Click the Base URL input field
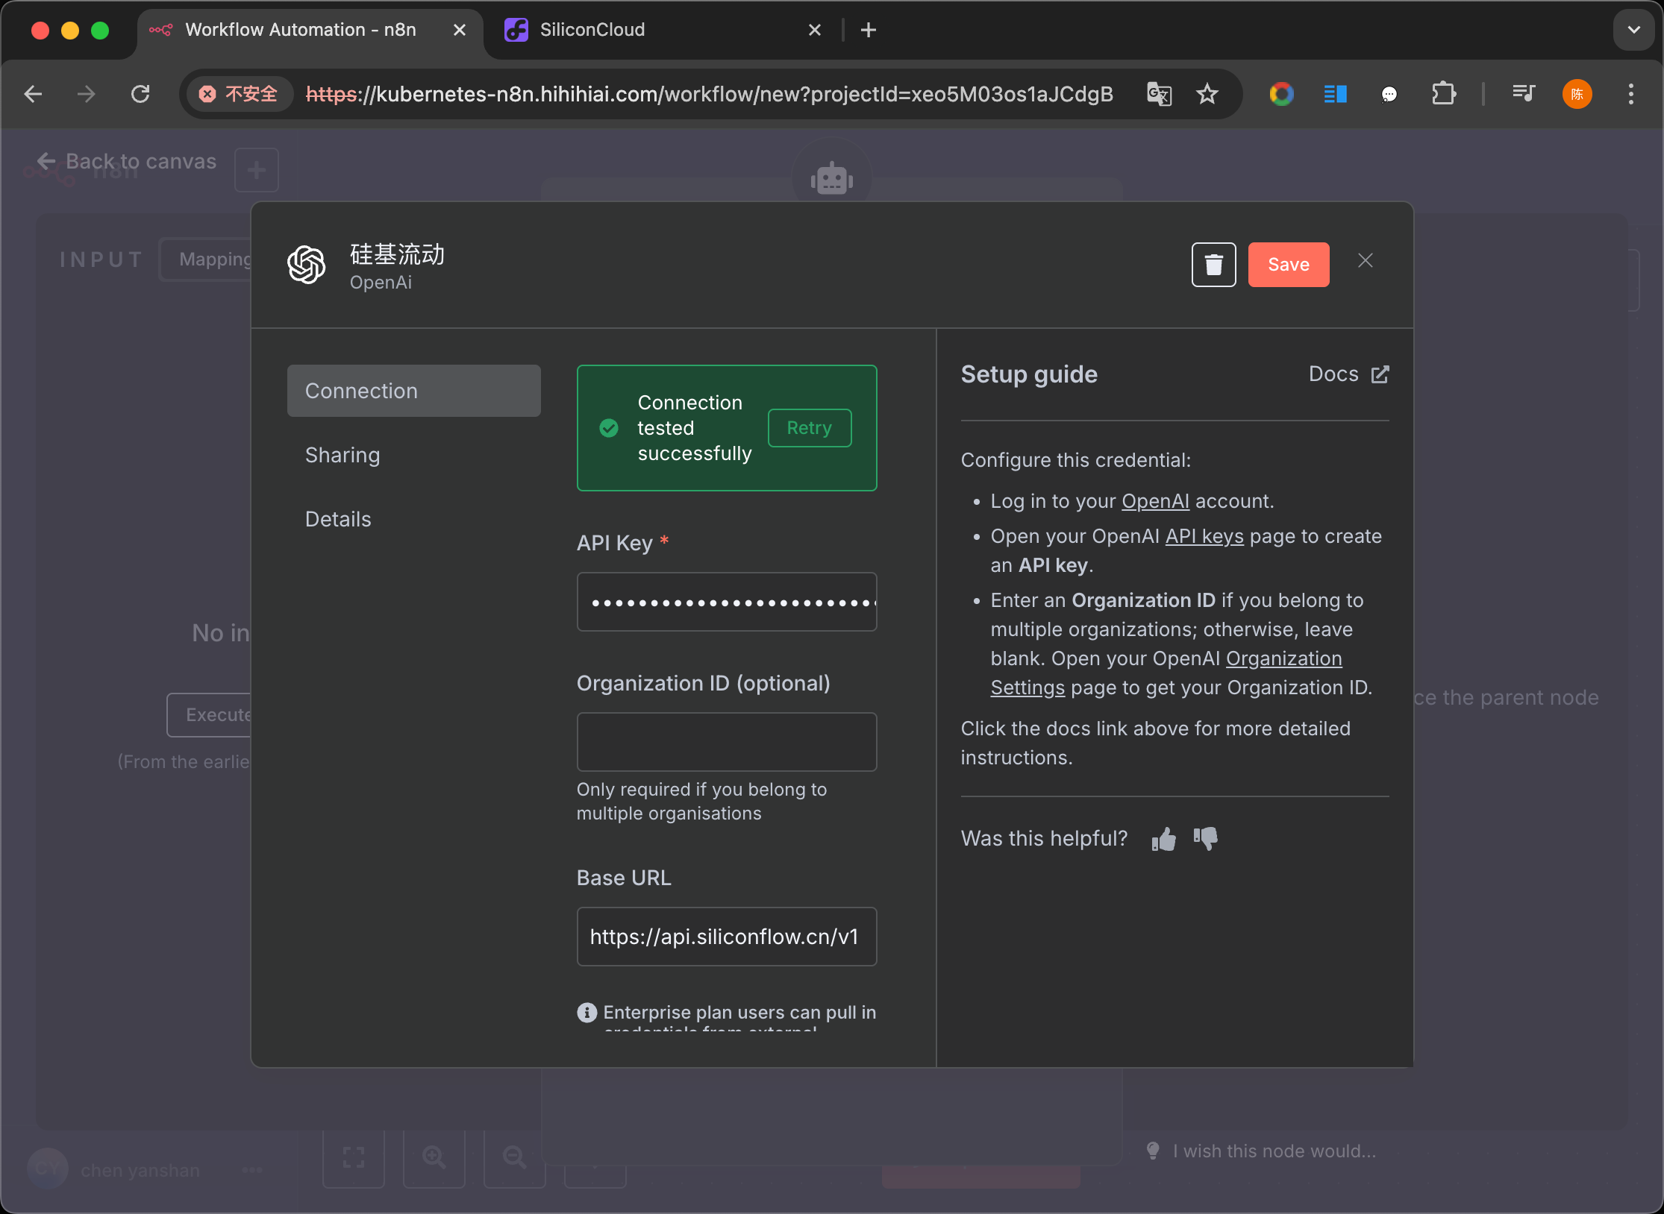The height and width of the screenshot is (1214, 1664). click(x=727, y=937)
